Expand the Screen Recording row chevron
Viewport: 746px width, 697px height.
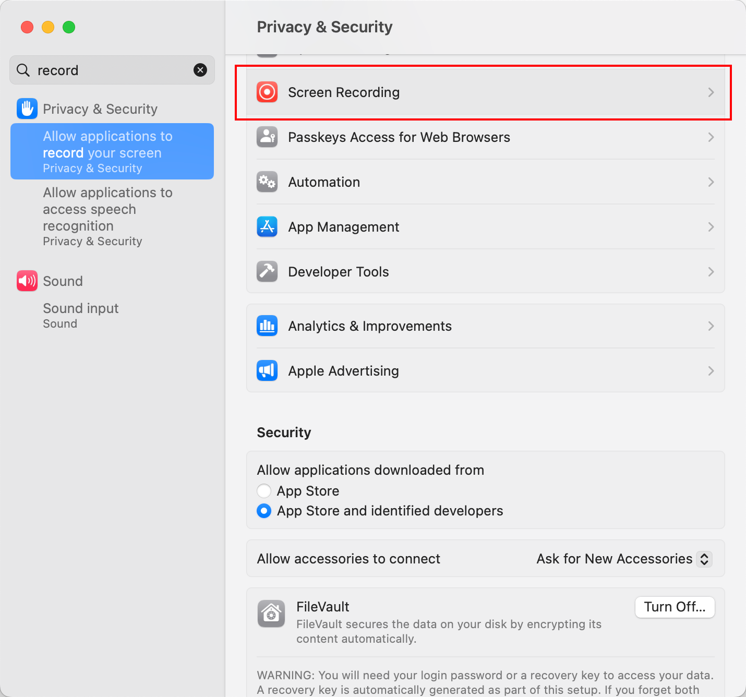711,92
